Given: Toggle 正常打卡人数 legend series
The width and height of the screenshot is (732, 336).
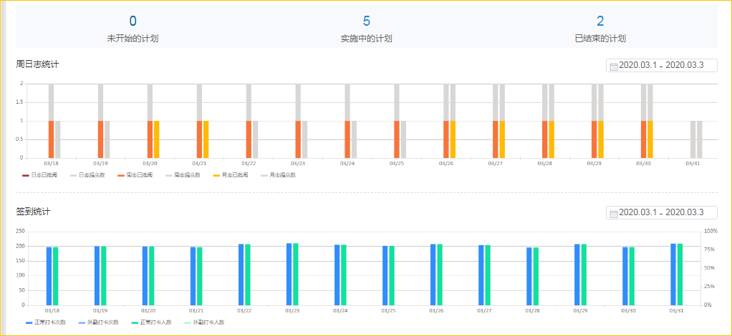Looking at the screenshot, I should (150, 322).
